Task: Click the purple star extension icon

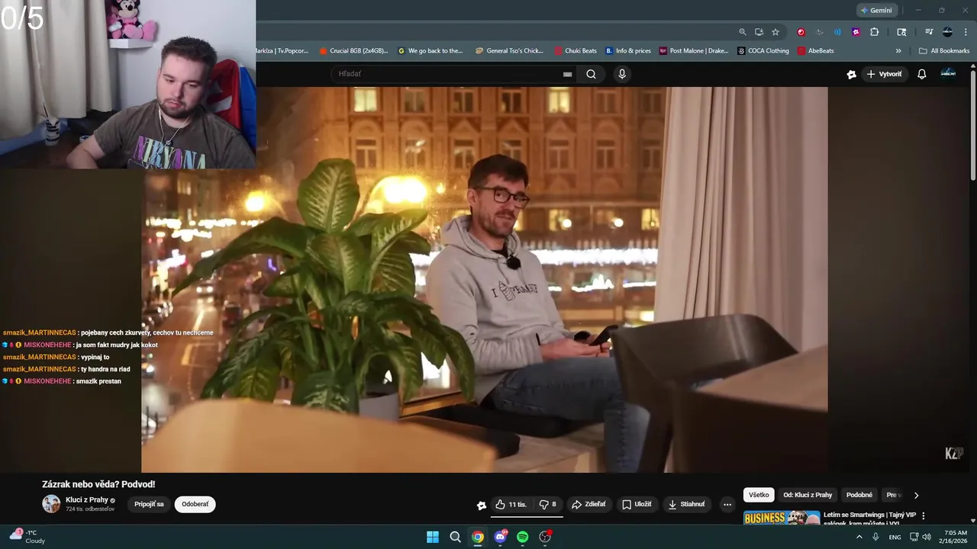Action: click(x=856, y=32)
